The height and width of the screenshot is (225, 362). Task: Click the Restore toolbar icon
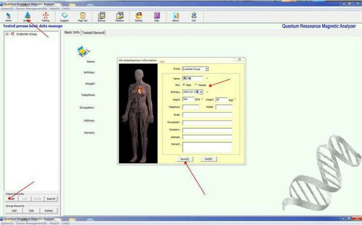click(119, 17)
